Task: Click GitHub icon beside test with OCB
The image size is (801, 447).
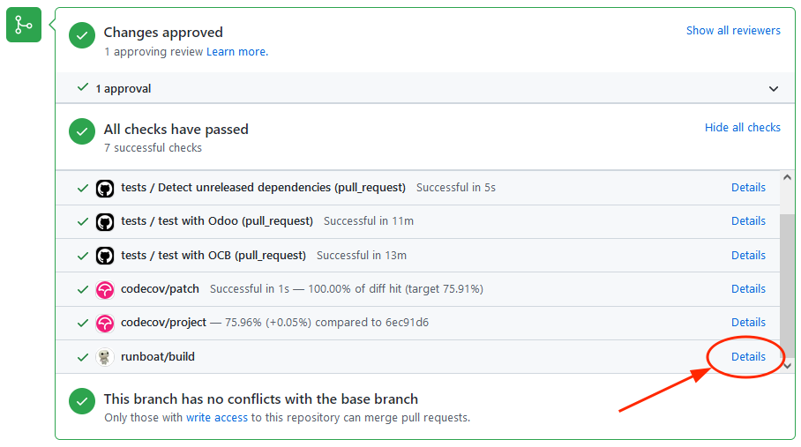Action: click(105, 256)
